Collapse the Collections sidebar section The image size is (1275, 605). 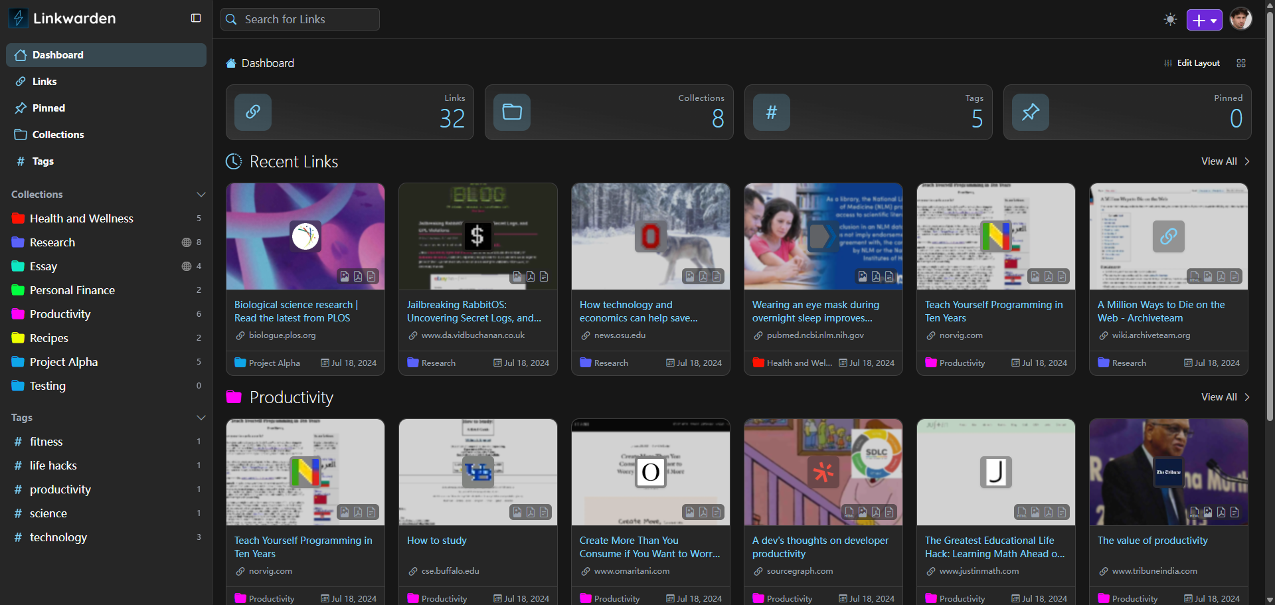(201, 195)
